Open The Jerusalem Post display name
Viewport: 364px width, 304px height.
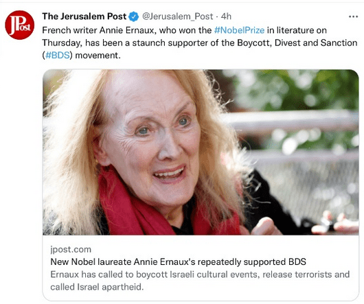[x=84, y=16]
